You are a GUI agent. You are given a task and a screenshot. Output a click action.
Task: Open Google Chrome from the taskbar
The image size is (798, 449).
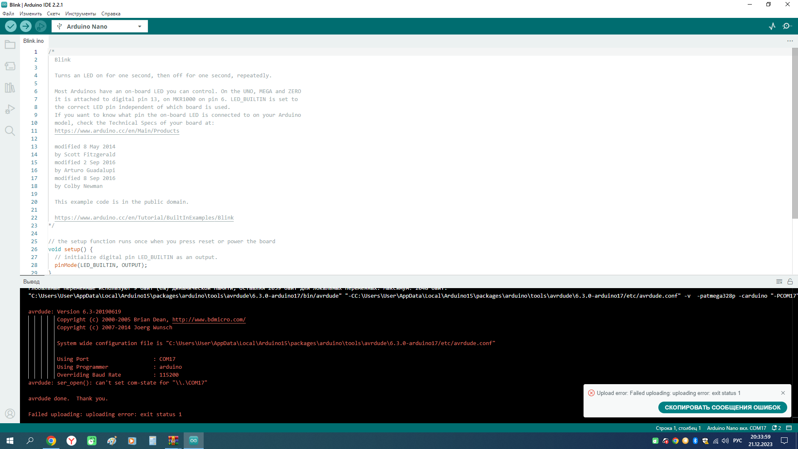(51, 441)
